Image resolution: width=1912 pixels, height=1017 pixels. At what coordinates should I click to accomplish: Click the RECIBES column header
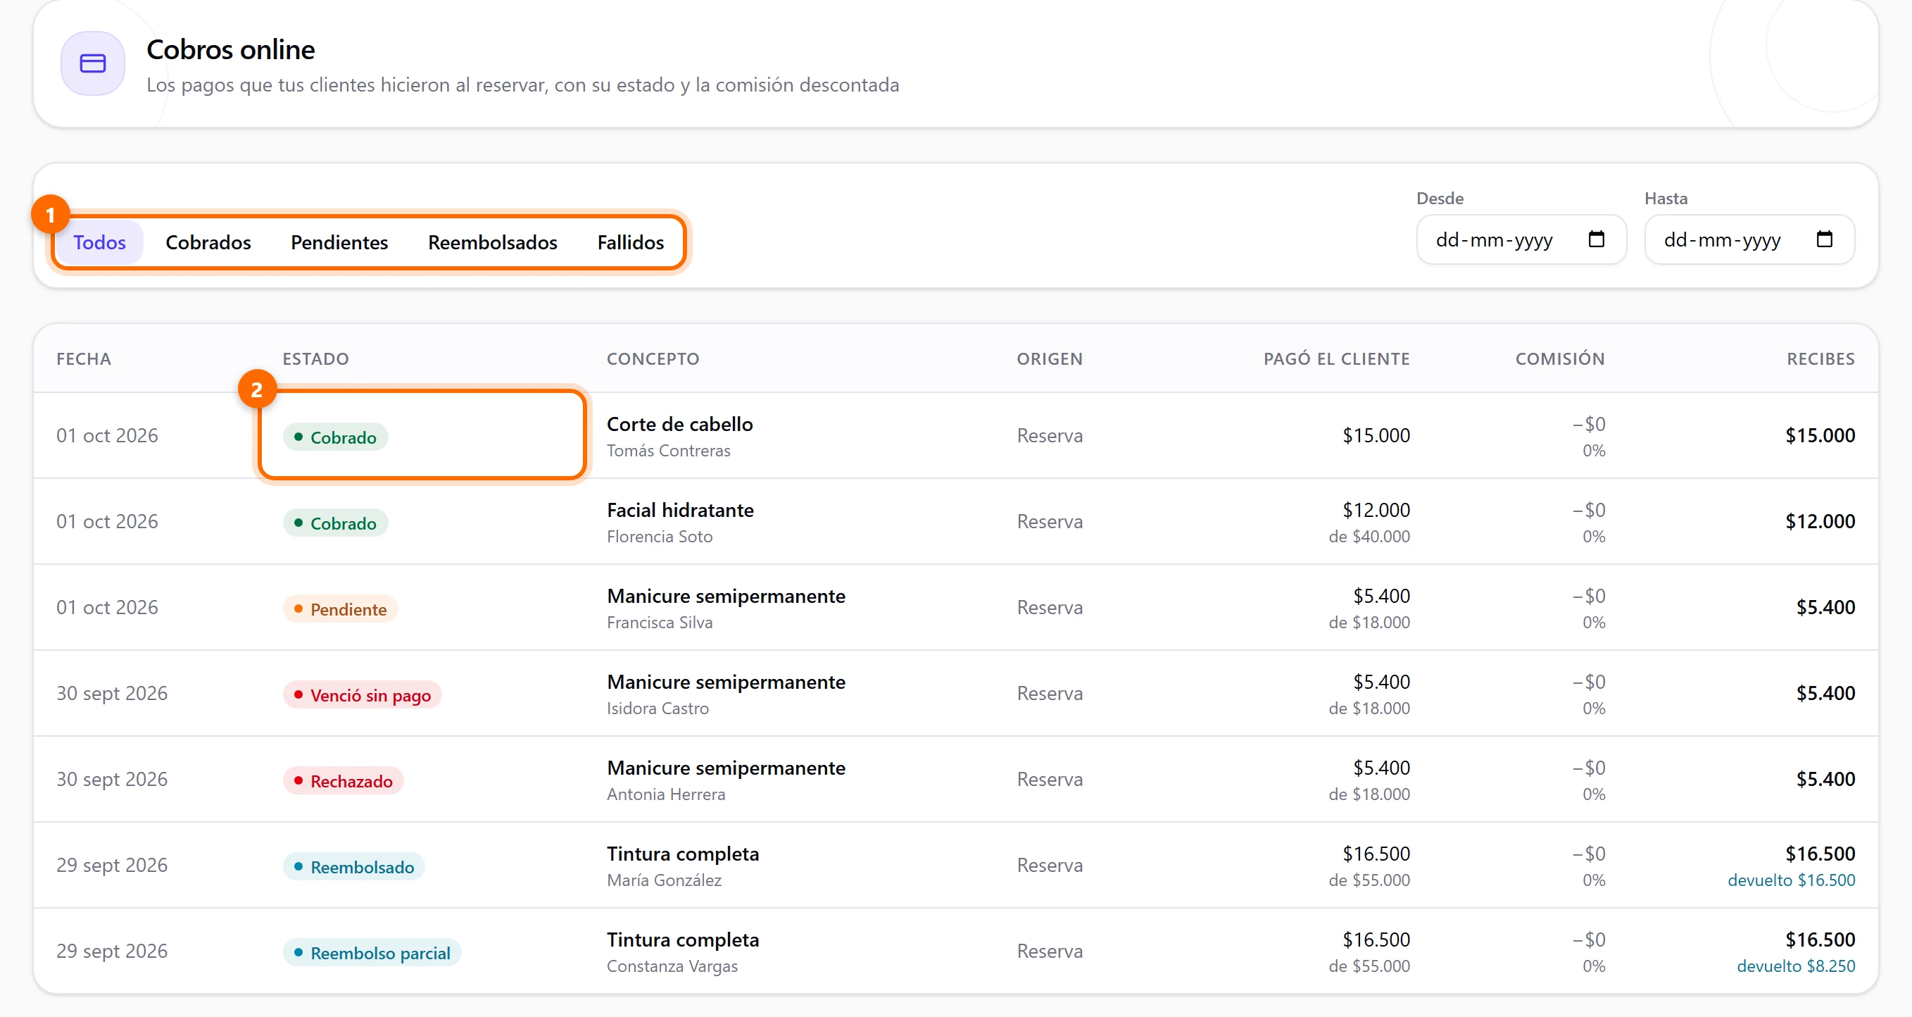pyautogui.click(x=1820, y=358)
